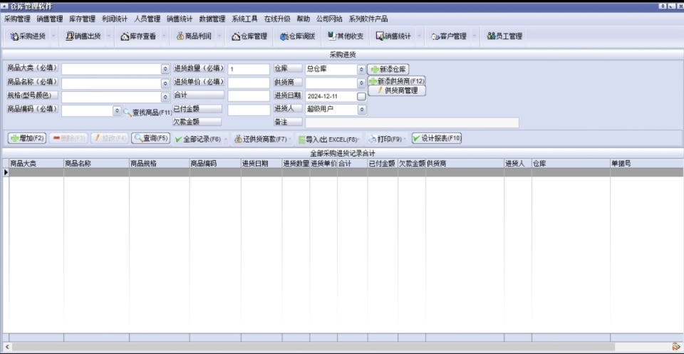Open the 利润统计 menu

[115, 19]
